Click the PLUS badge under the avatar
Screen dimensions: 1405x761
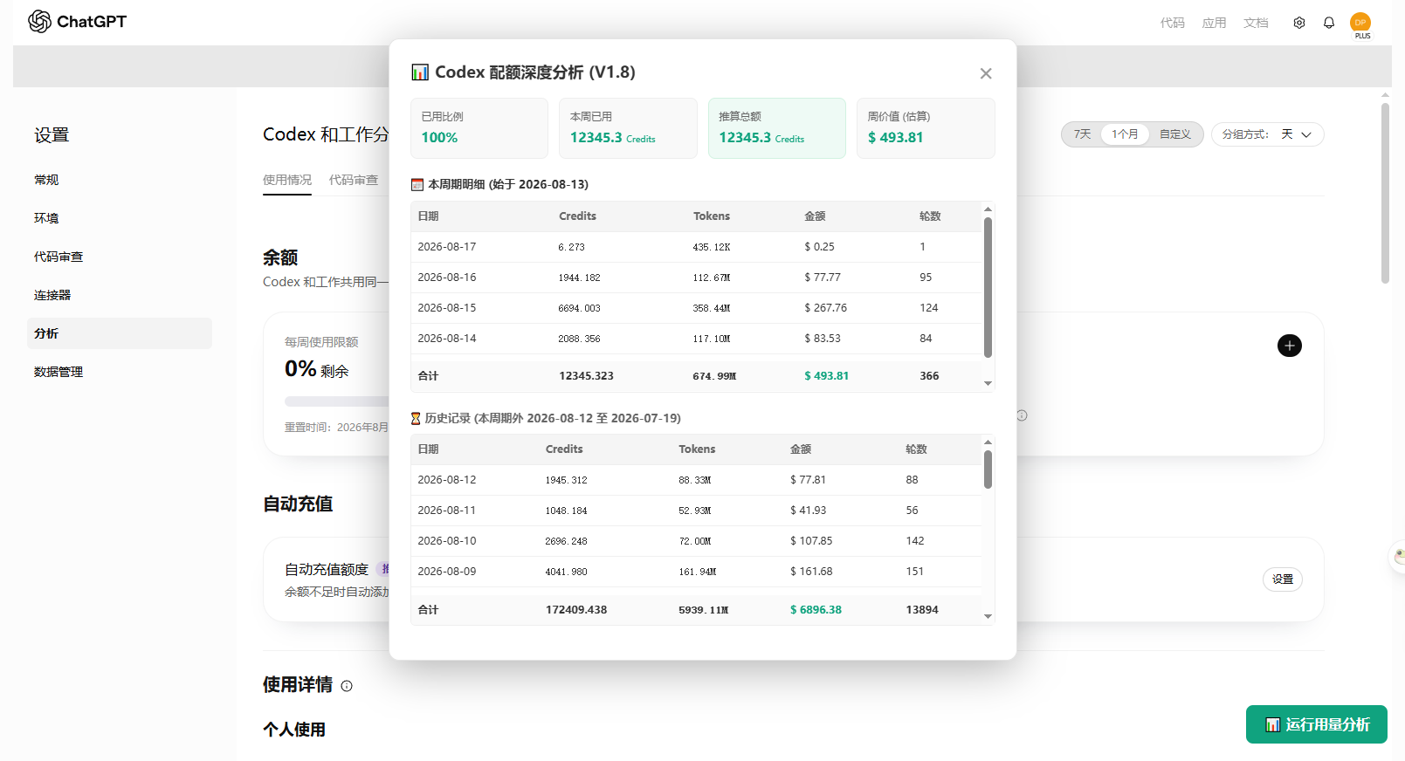click(1362, 36)
